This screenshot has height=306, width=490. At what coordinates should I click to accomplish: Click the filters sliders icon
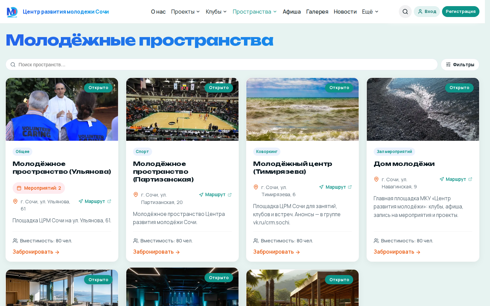click(x=448, y=65)
